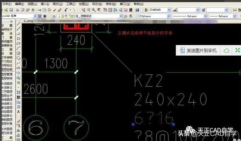Open the table style dropdown
This screenshot has width=241, height=141.
point(226,10)
